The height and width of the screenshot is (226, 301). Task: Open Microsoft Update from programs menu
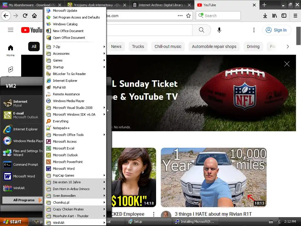click(x=75, y=11)
